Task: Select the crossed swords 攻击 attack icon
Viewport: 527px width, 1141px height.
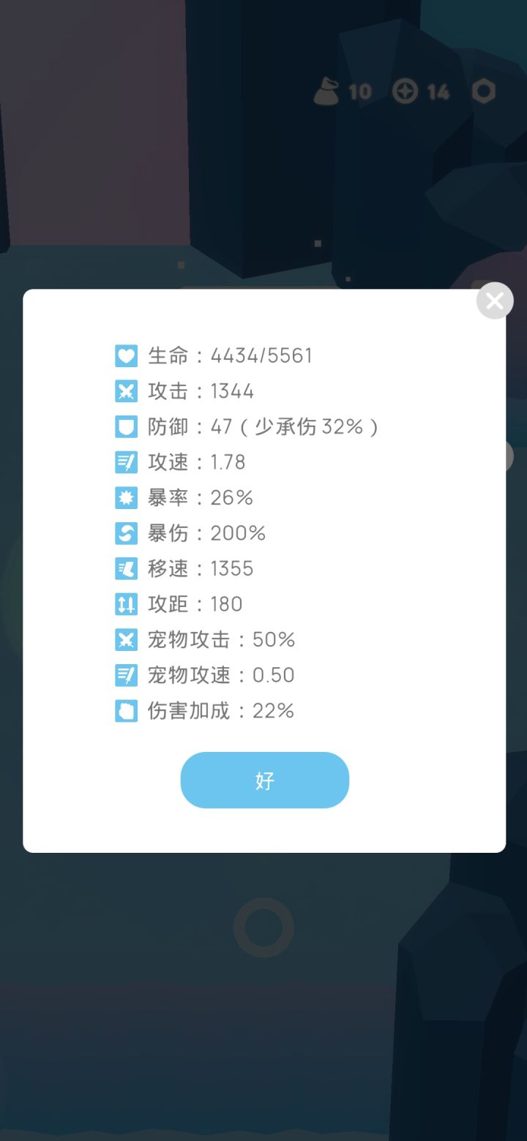Action: click(126, 391)
